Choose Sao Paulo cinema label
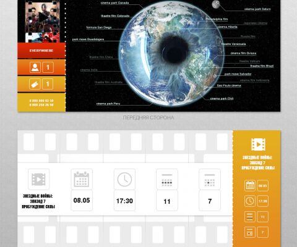The width and height of the screenshot is (297, 247). click(229, 85)
